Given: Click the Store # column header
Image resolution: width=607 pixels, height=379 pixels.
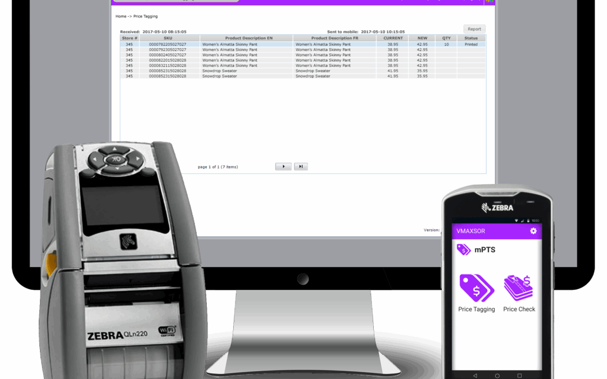Looking at the screenshot, I should click(130, 38).
